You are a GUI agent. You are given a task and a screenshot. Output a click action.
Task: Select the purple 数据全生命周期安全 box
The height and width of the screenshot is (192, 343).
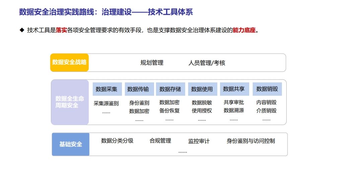tap(70, 102)
